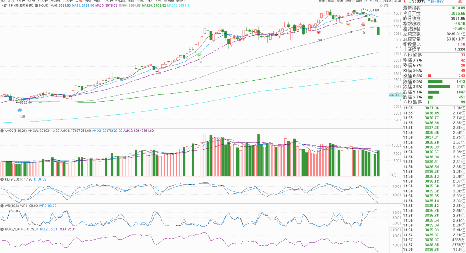Click the A股 跌停 99 row
The width and height of the screenshot is (466, 253).
434,102
